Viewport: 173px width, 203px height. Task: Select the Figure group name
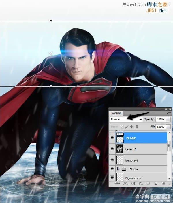point(134,169)
